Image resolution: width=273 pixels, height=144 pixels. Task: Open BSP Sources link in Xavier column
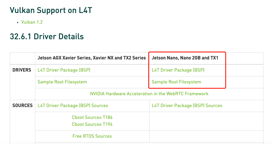tap(73, 106)
